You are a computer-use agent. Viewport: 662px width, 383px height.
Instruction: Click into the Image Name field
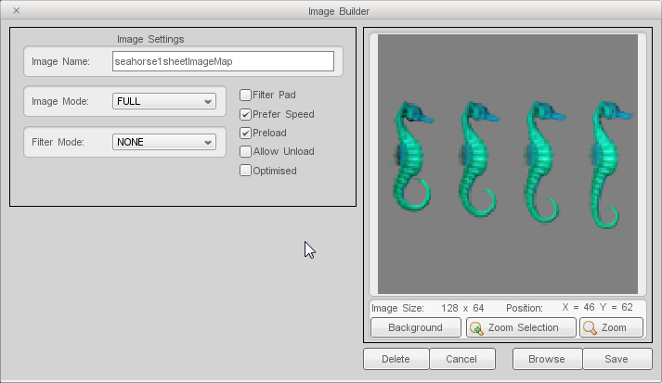[223, 61]
